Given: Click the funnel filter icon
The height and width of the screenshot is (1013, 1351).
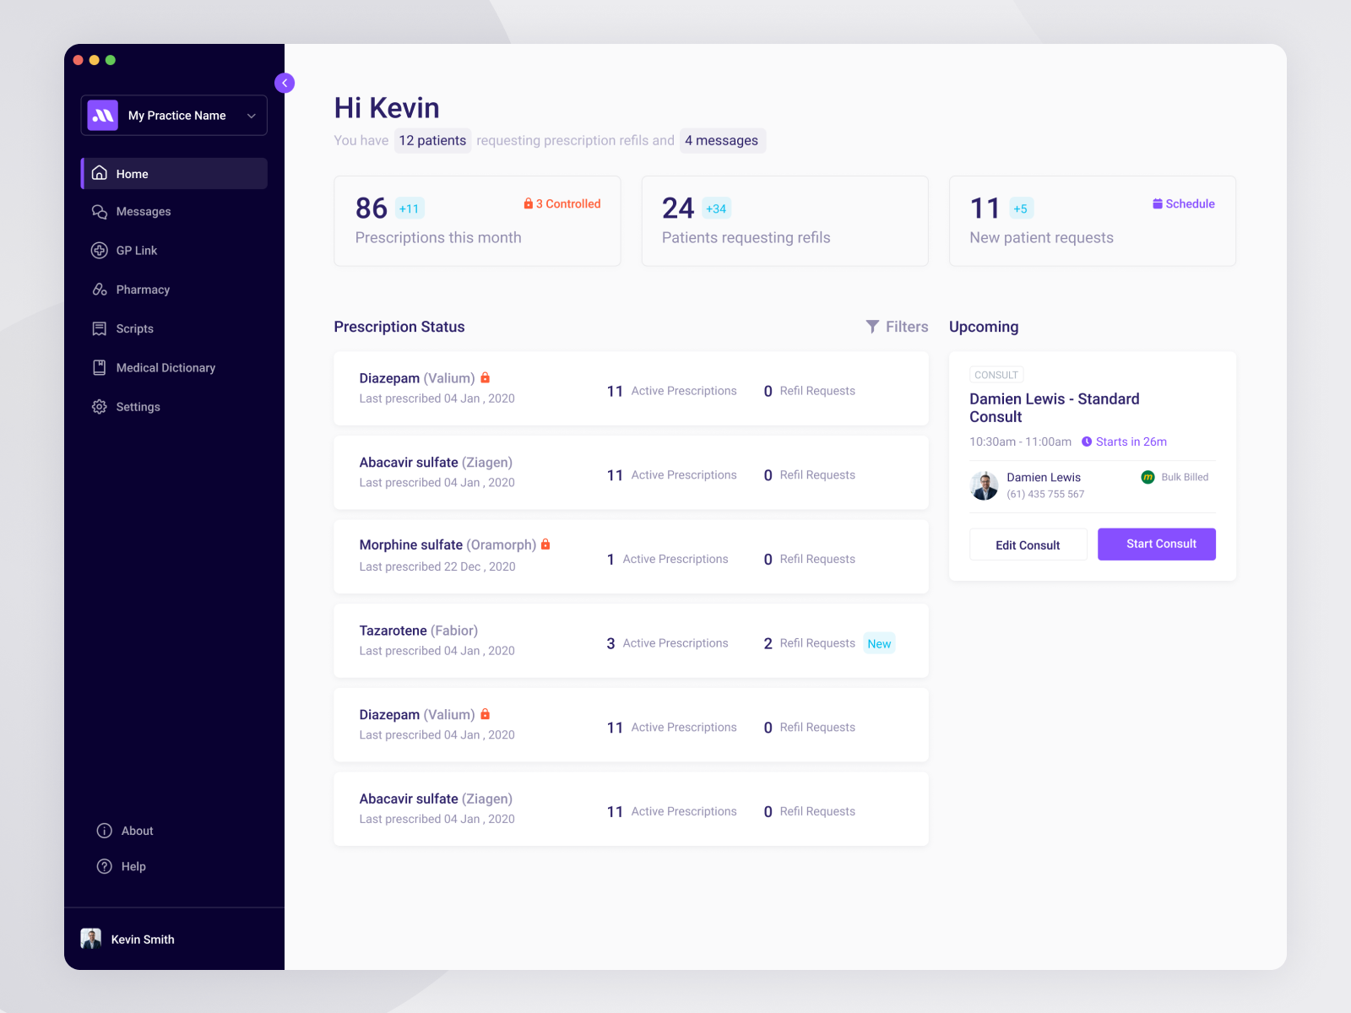Looking at the screenshot, I should 872,327.
